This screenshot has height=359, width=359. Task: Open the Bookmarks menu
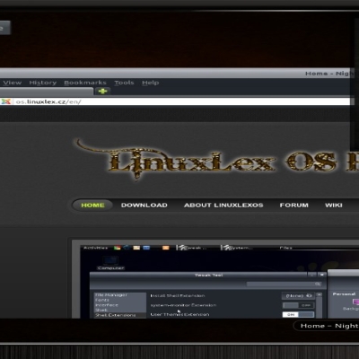(85, 83)
